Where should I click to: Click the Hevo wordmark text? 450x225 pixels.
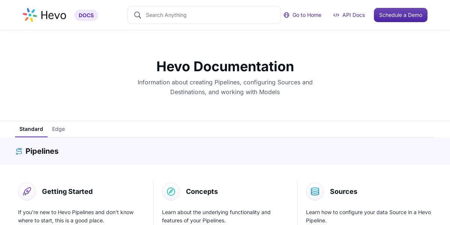(x=53, y=15)
